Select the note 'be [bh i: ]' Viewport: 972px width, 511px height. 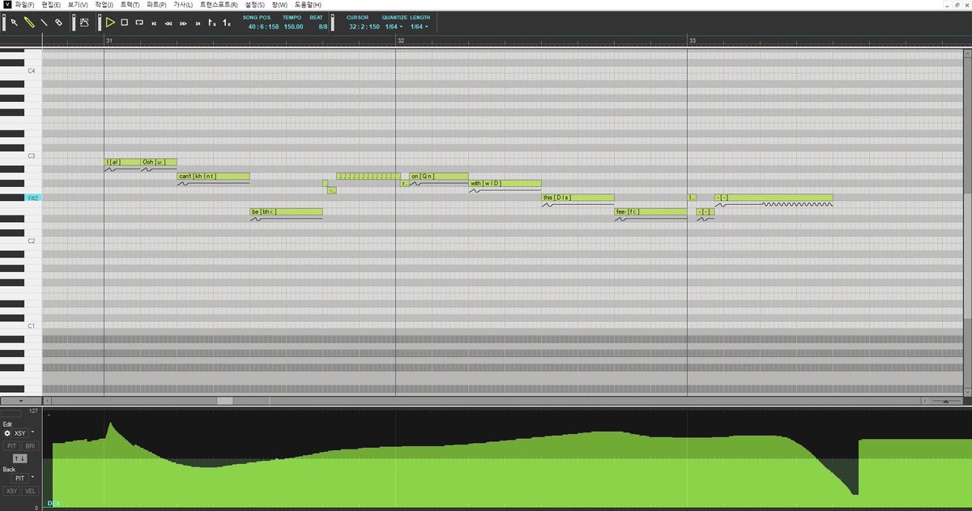(x=286, y=211)
